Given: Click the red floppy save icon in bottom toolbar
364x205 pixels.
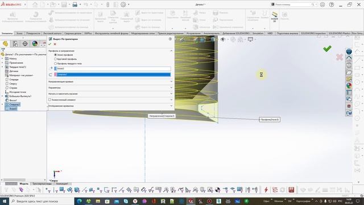Looking at the screenshot, I should pyautogui.click(x=291, y=190).
